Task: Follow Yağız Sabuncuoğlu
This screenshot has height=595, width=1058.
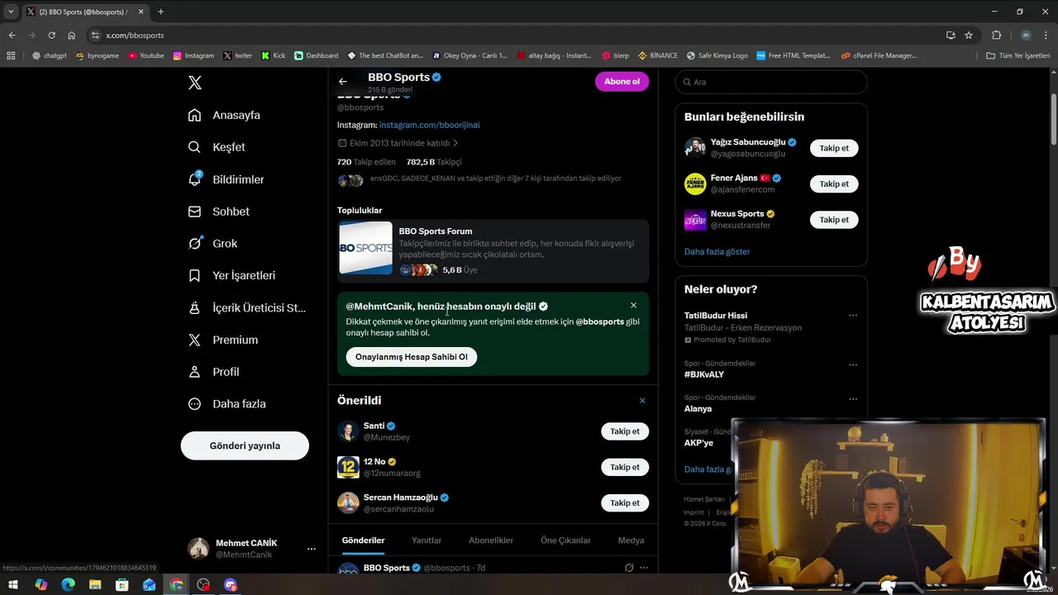Action: coord(834,148)
